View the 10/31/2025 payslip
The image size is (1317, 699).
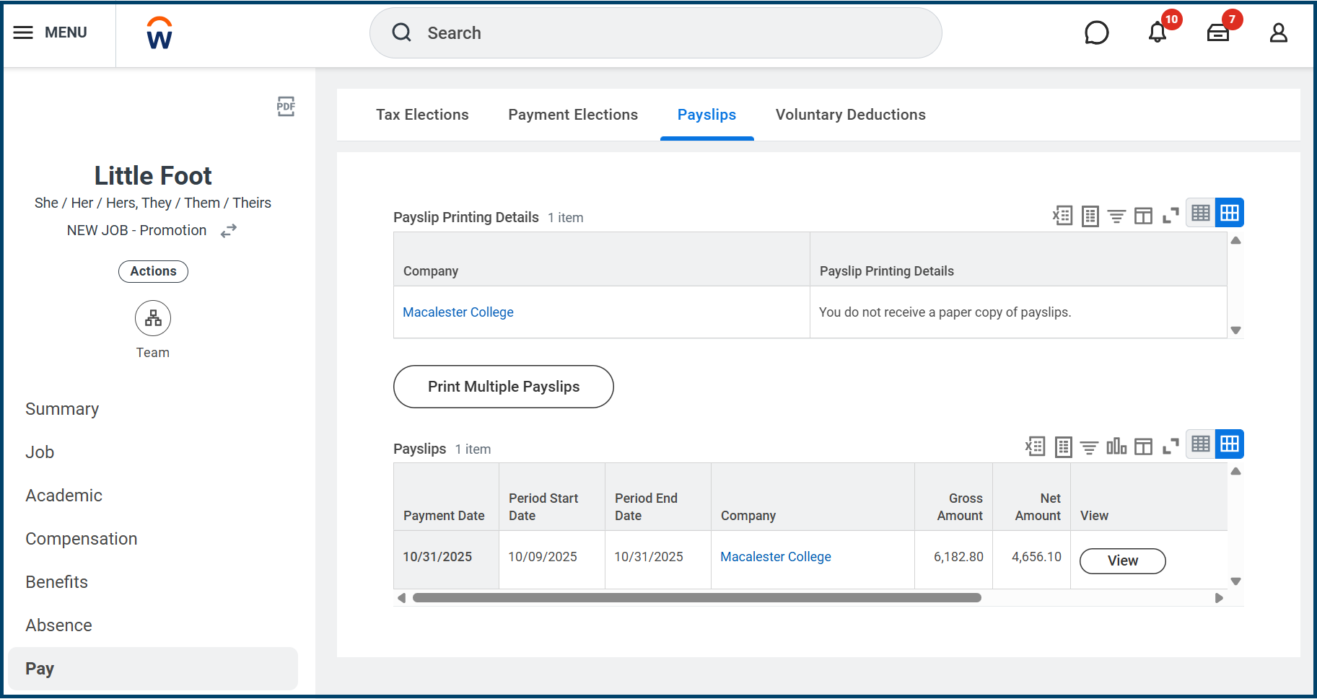[1122, 560]
